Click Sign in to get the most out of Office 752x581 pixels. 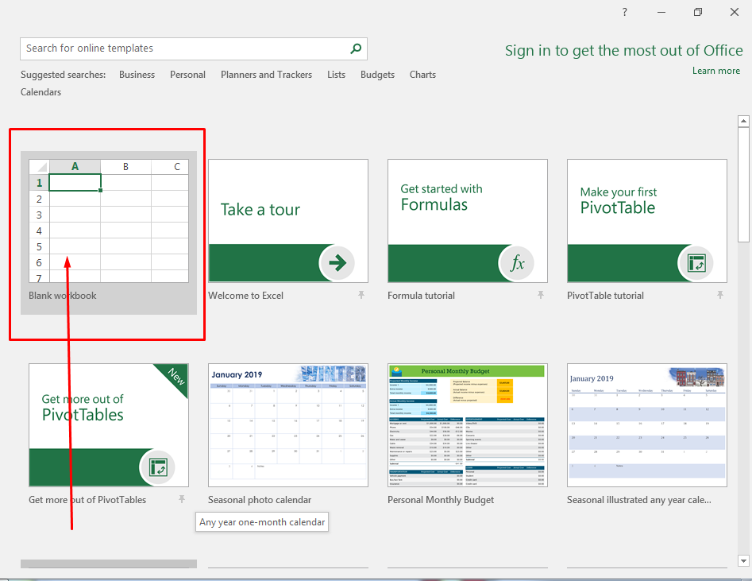pyautogui.click(x=623, y=50)
